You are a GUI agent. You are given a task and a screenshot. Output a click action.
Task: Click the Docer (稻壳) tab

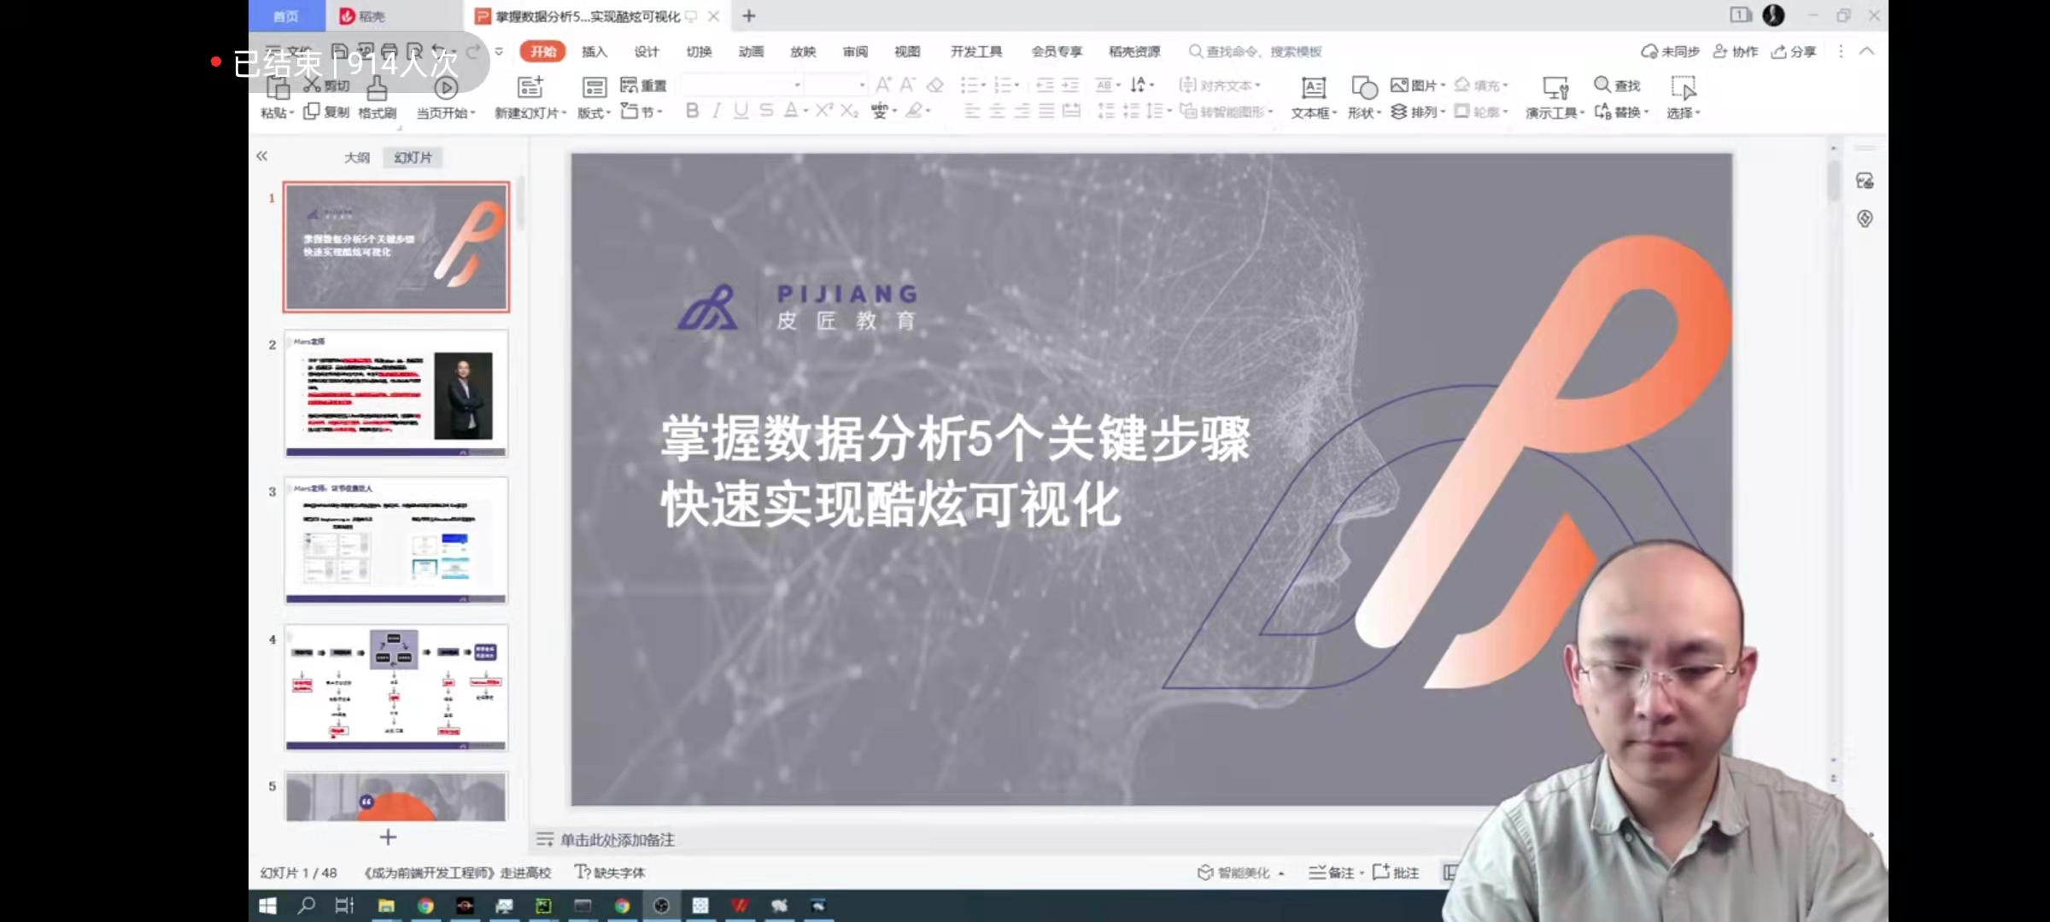[x=364, y=15]
